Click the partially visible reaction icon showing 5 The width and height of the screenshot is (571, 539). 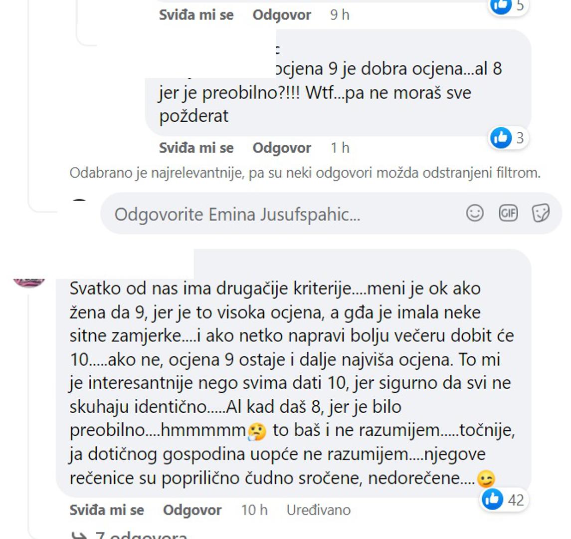(501, 5)
